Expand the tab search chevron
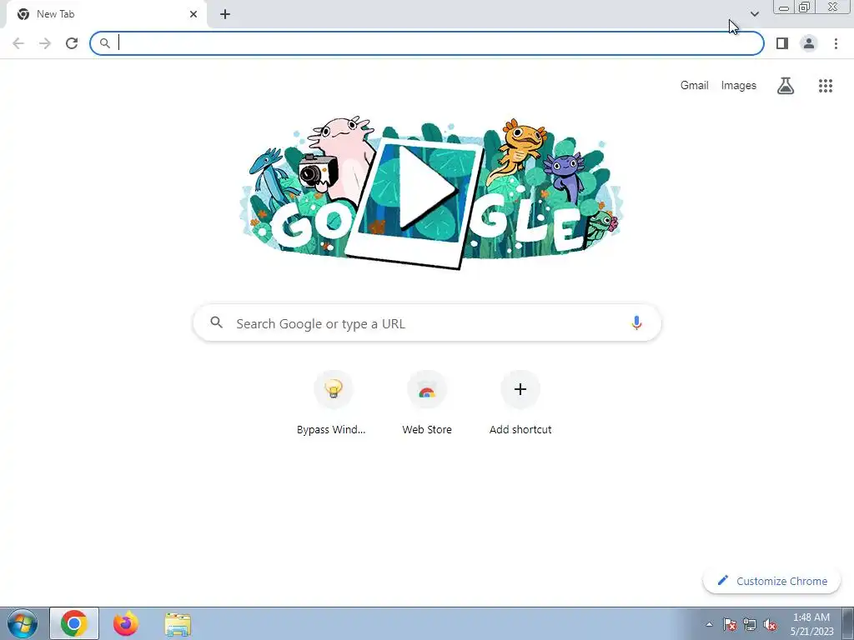 754,14
